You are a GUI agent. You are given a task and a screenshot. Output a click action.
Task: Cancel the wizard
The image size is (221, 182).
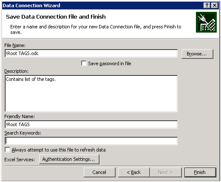click(x=99, y=172)
